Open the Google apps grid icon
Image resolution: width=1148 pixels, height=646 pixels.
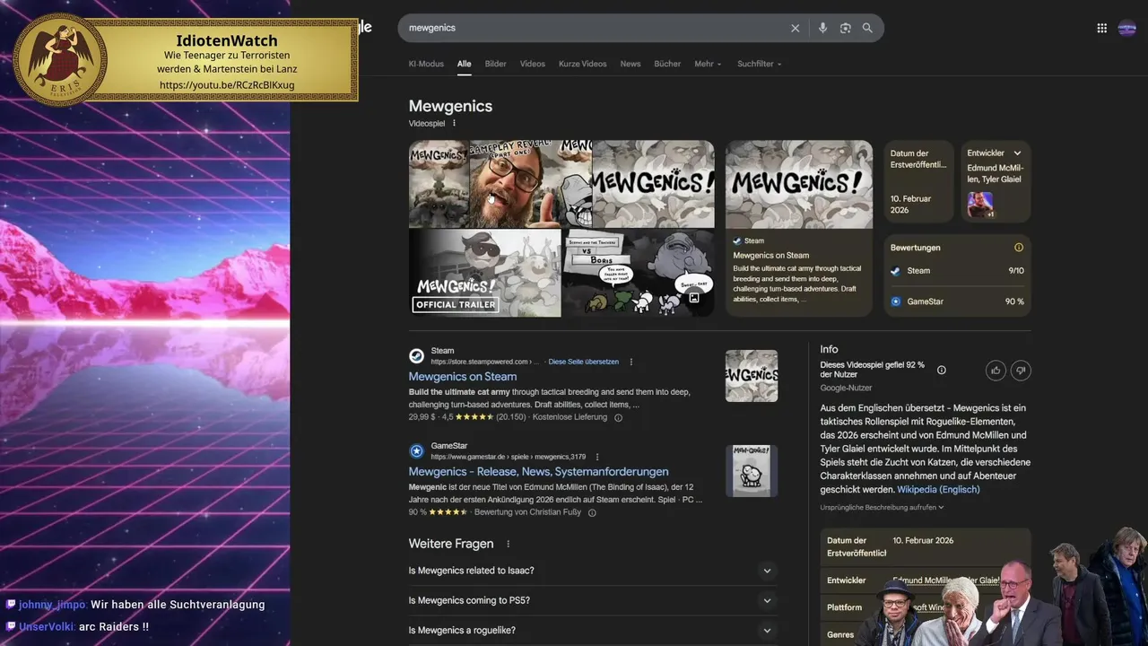pyautogui.click(x=1101, y=28)
